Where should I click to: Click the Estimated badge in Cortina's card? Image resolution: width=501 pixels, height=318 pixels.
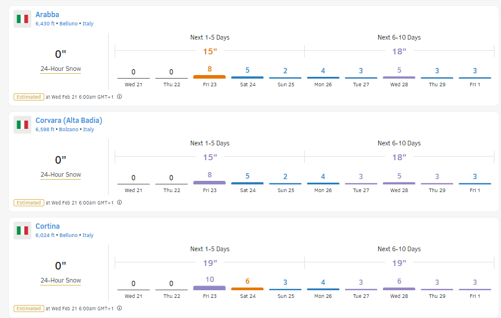tap(29, 309)
